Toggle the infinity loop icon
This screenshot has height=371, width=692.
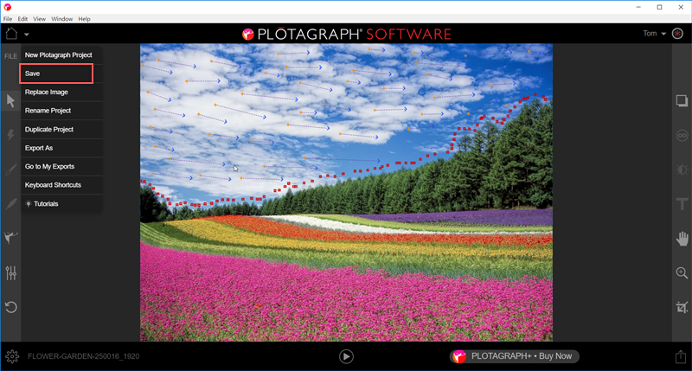(682, 136)
